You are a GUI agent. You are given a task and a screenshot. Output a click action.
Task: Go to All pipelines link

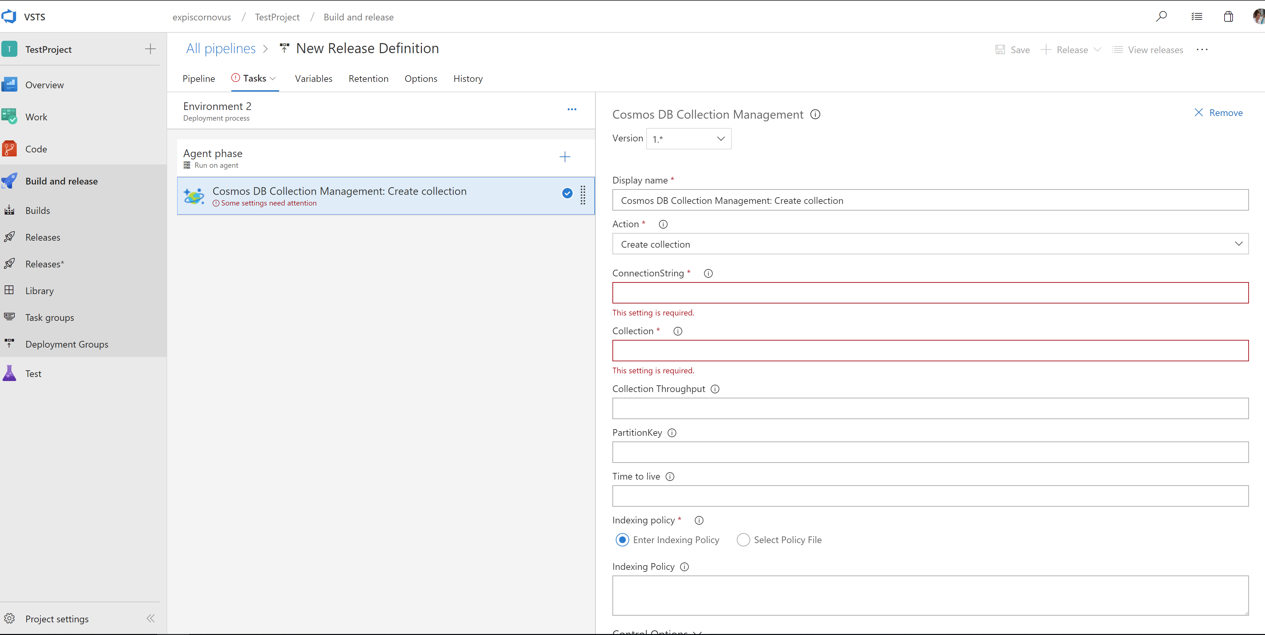coord(221,48)
